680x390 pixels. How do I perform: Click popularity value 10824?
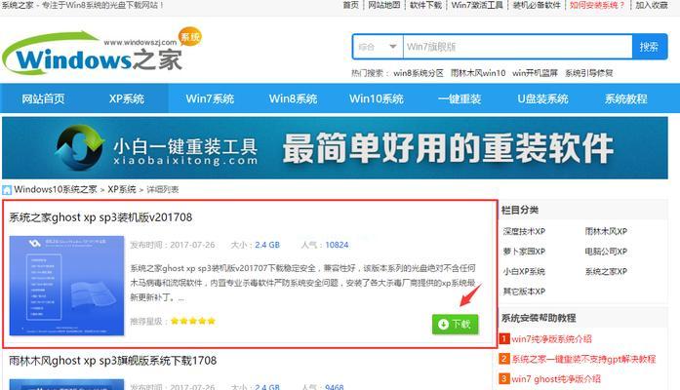337,245
